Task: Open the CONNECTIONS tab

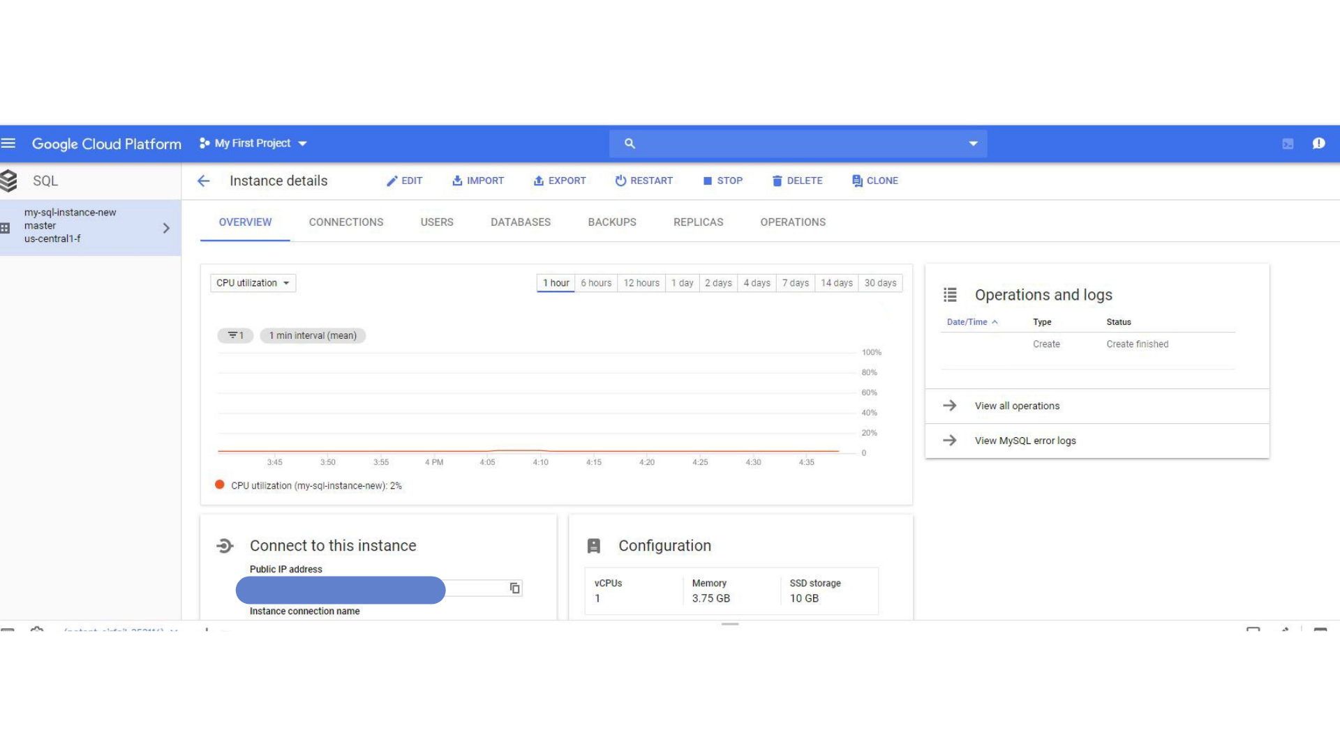Action: [345, 222]
